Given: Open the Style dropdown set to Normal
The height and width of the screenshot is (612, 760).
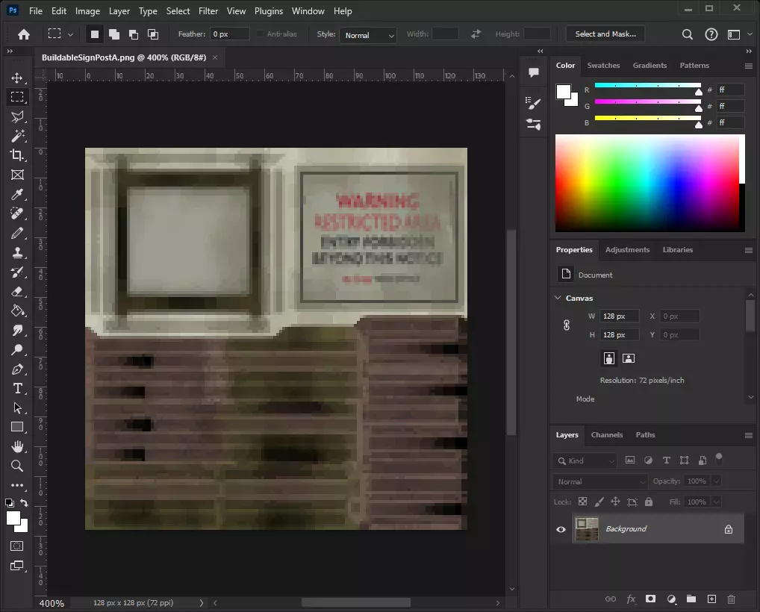Looking at the screenshot, I should click(368, 35).
